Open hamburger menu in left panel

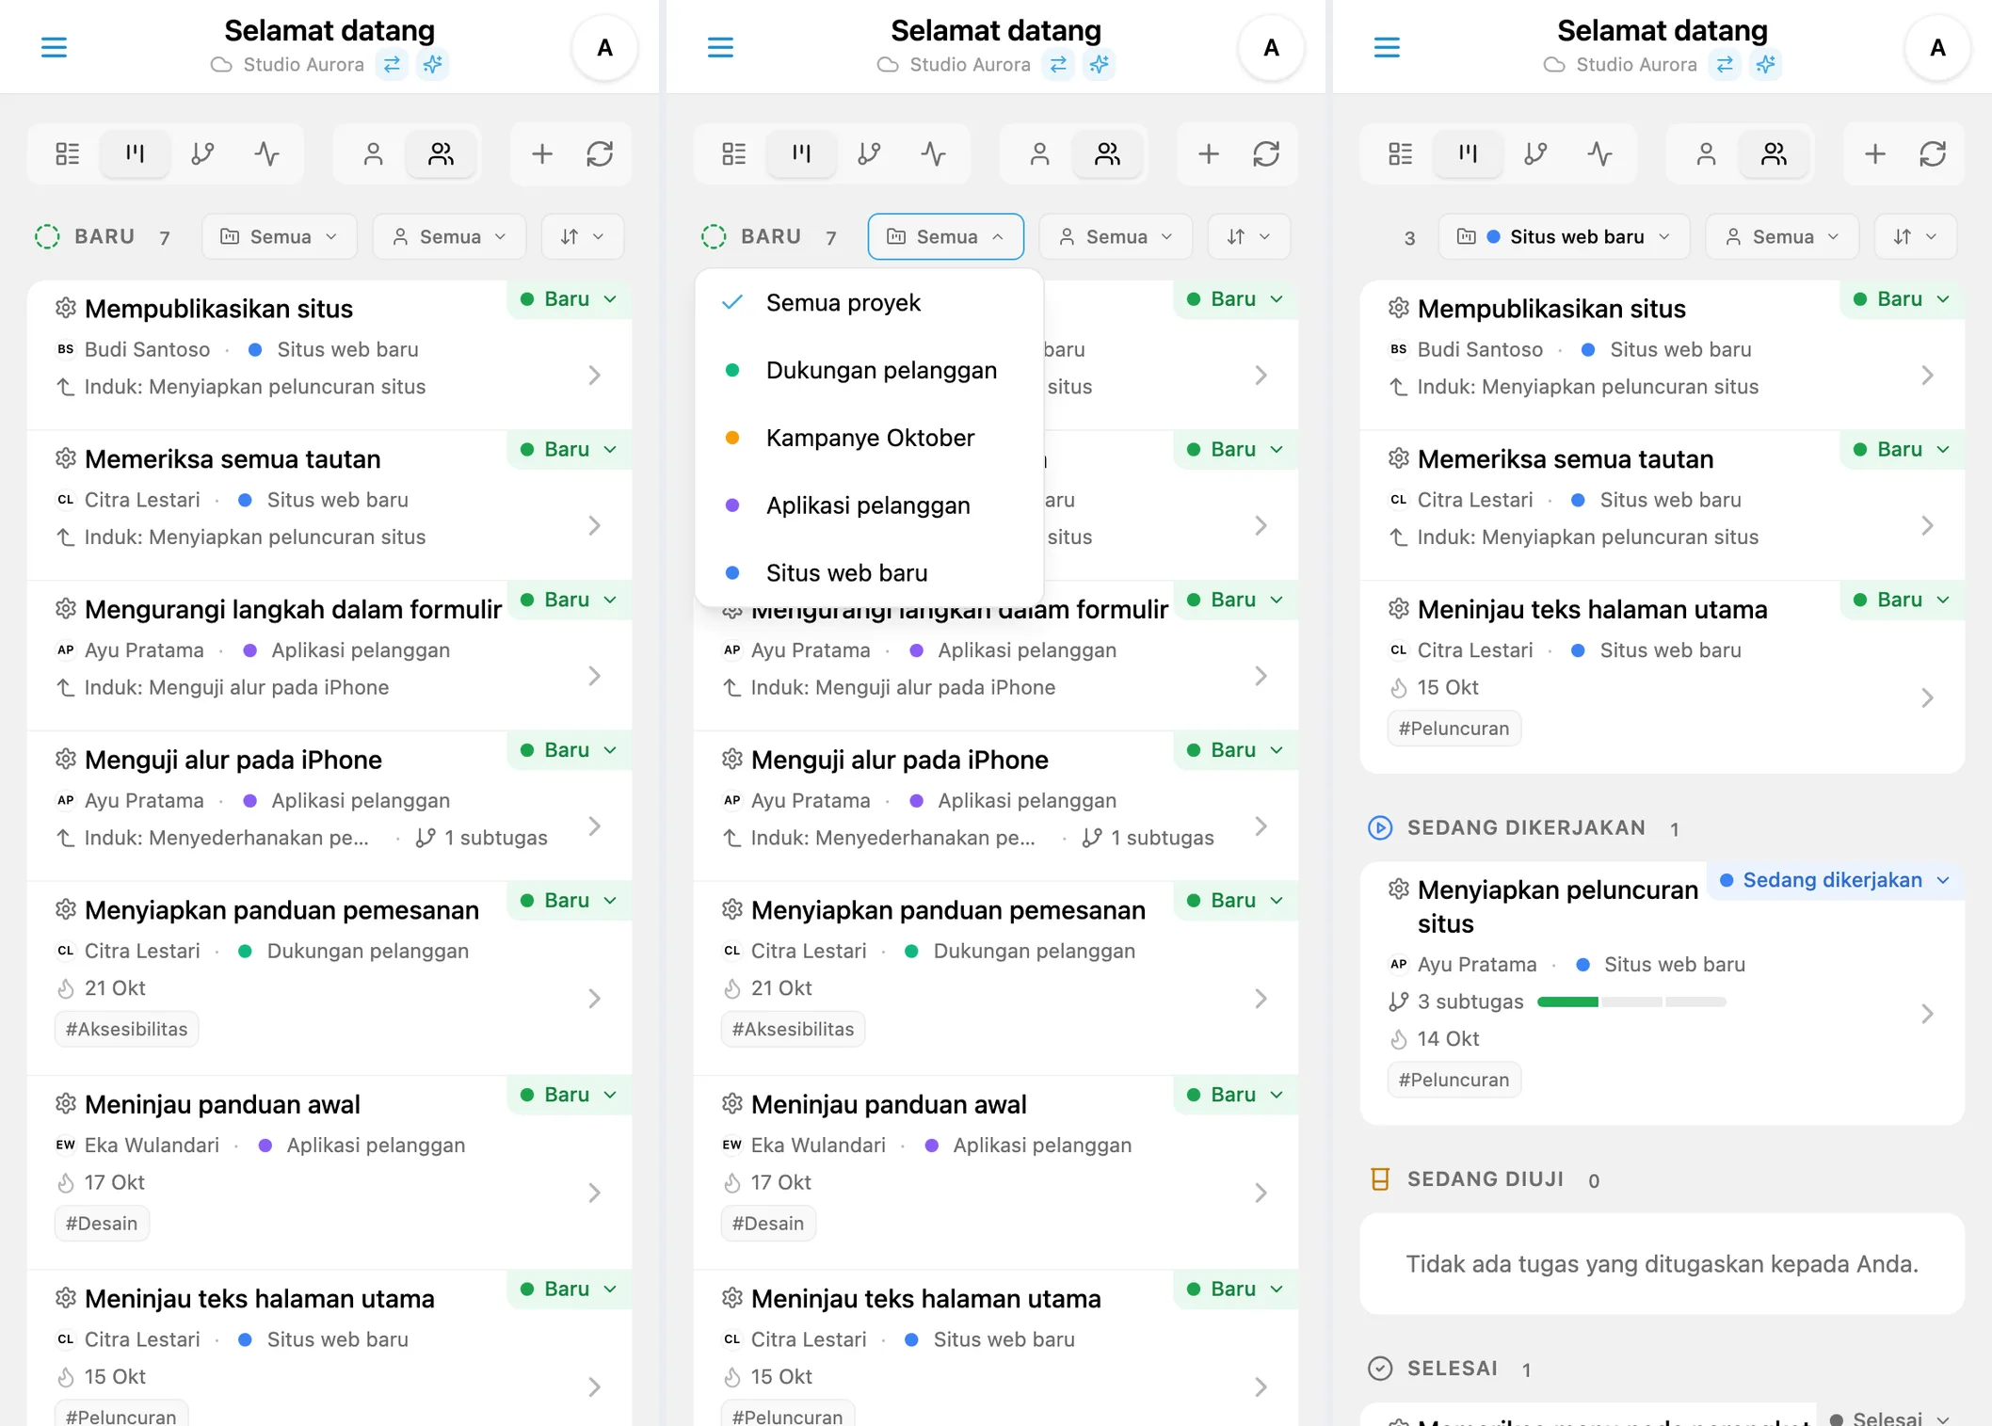[x=54, y=47]
